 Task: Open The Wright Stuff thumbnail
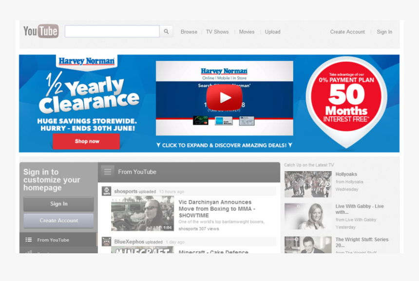[x=308, y=245]
